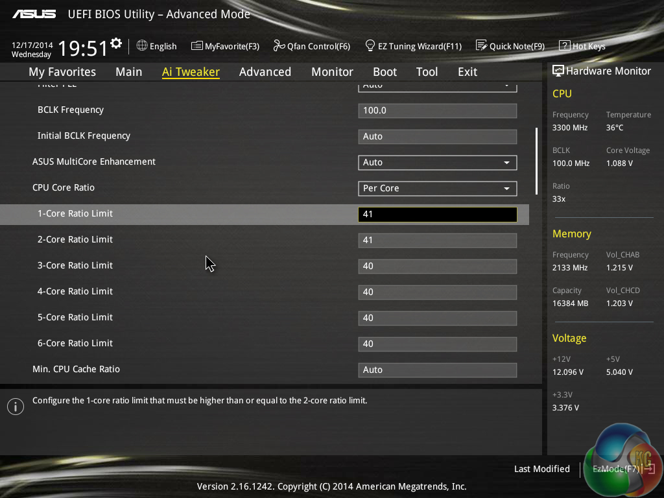Select the 2-Core Ratio Limit label
The width and height of the screenshot is (664, 498).
point(75,239)
